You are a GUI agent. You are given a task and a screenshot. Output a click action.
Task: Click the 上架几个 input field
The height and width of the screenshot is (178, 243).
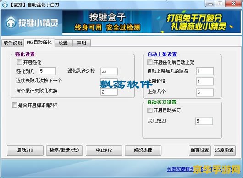205,92
